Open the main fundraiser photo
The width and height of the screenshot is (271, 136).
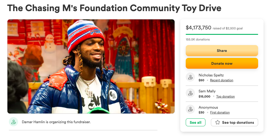(x=91, y=66)
